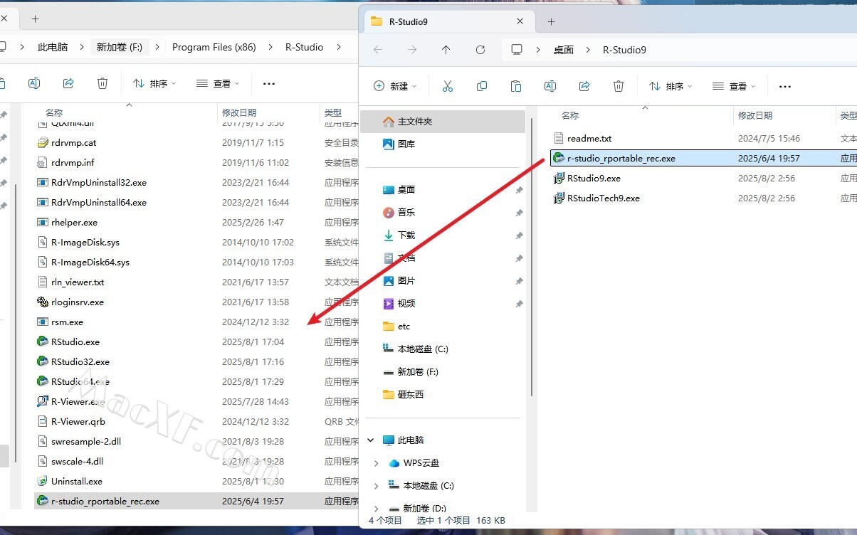Expand the 新加卷 (D:) tree node
This screenshot has height=535, width=857.
[x=376, y=509]
